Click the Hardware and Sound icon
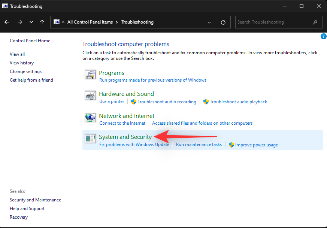The image size is (327, 228). 90,95
